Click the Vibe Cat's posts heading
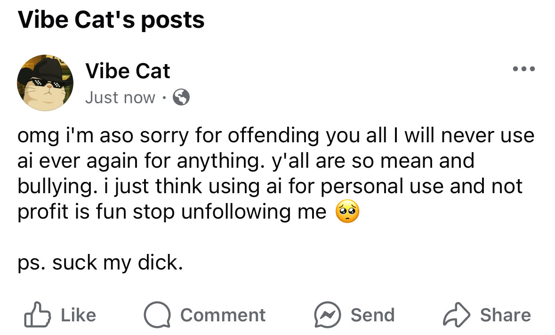The height and width of the screenshot is (335, 555). click(111, 20)
